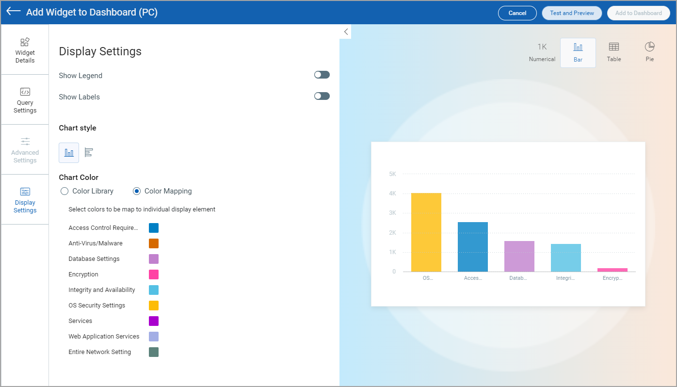Click the 'OS Security Settings' label

(x=97, y=306)
